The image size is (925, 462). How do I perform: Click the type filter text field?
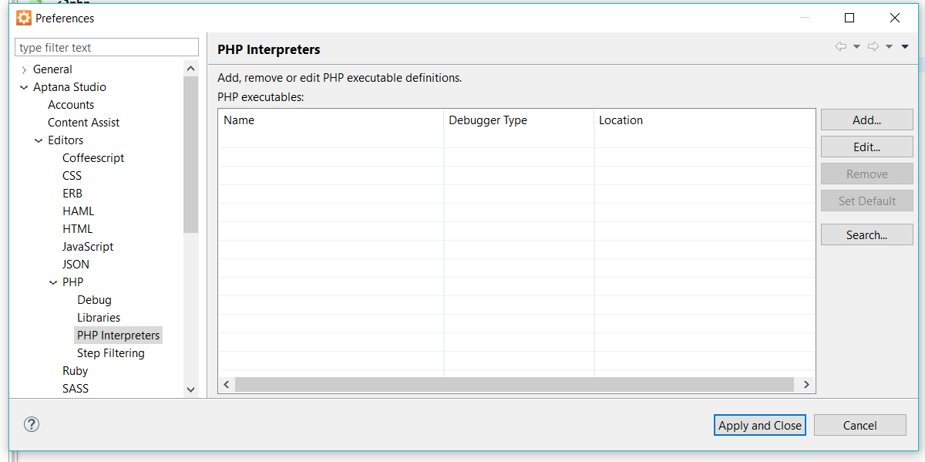click(106, 47)
